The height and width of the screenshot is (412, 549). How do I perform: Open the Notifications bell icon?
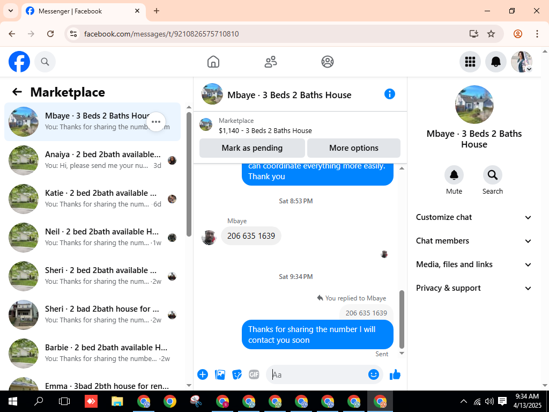[495, 62]
